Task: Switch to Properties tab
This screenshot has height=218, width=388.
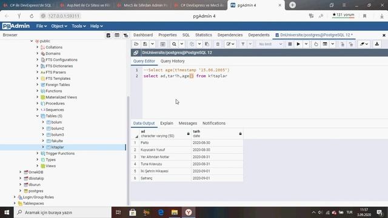Action: pyautogui.click(x=167, y=35)
